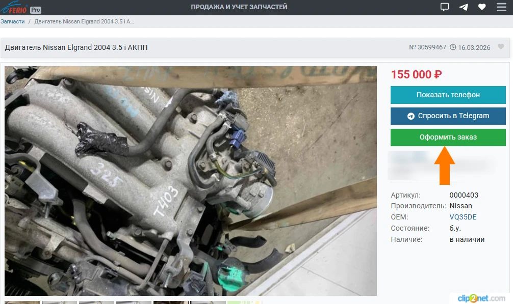Open the main engine photo
This screenshot has height=304, width=513.
click(190, 181)
